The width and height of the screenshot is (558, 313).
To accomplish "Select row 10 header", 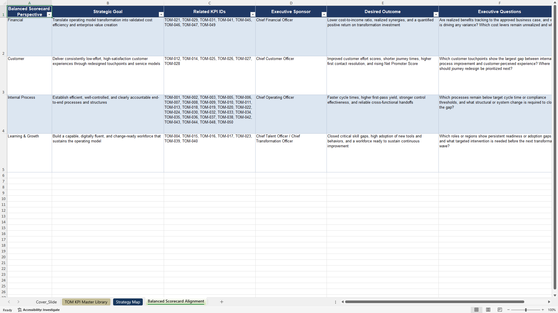I will (3, 199).
